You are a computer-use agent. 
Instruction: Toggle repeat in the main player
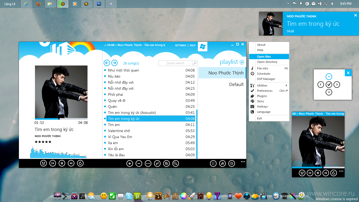pyautogui.click(x=80, y=163)
